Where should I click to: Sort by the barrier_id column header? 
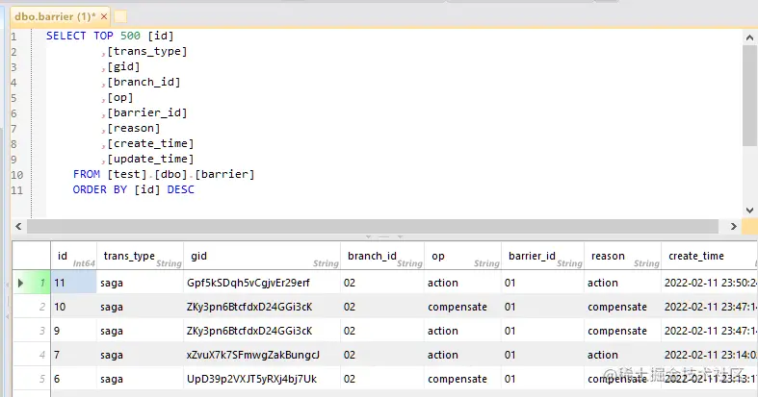click(x=543, y=256)
